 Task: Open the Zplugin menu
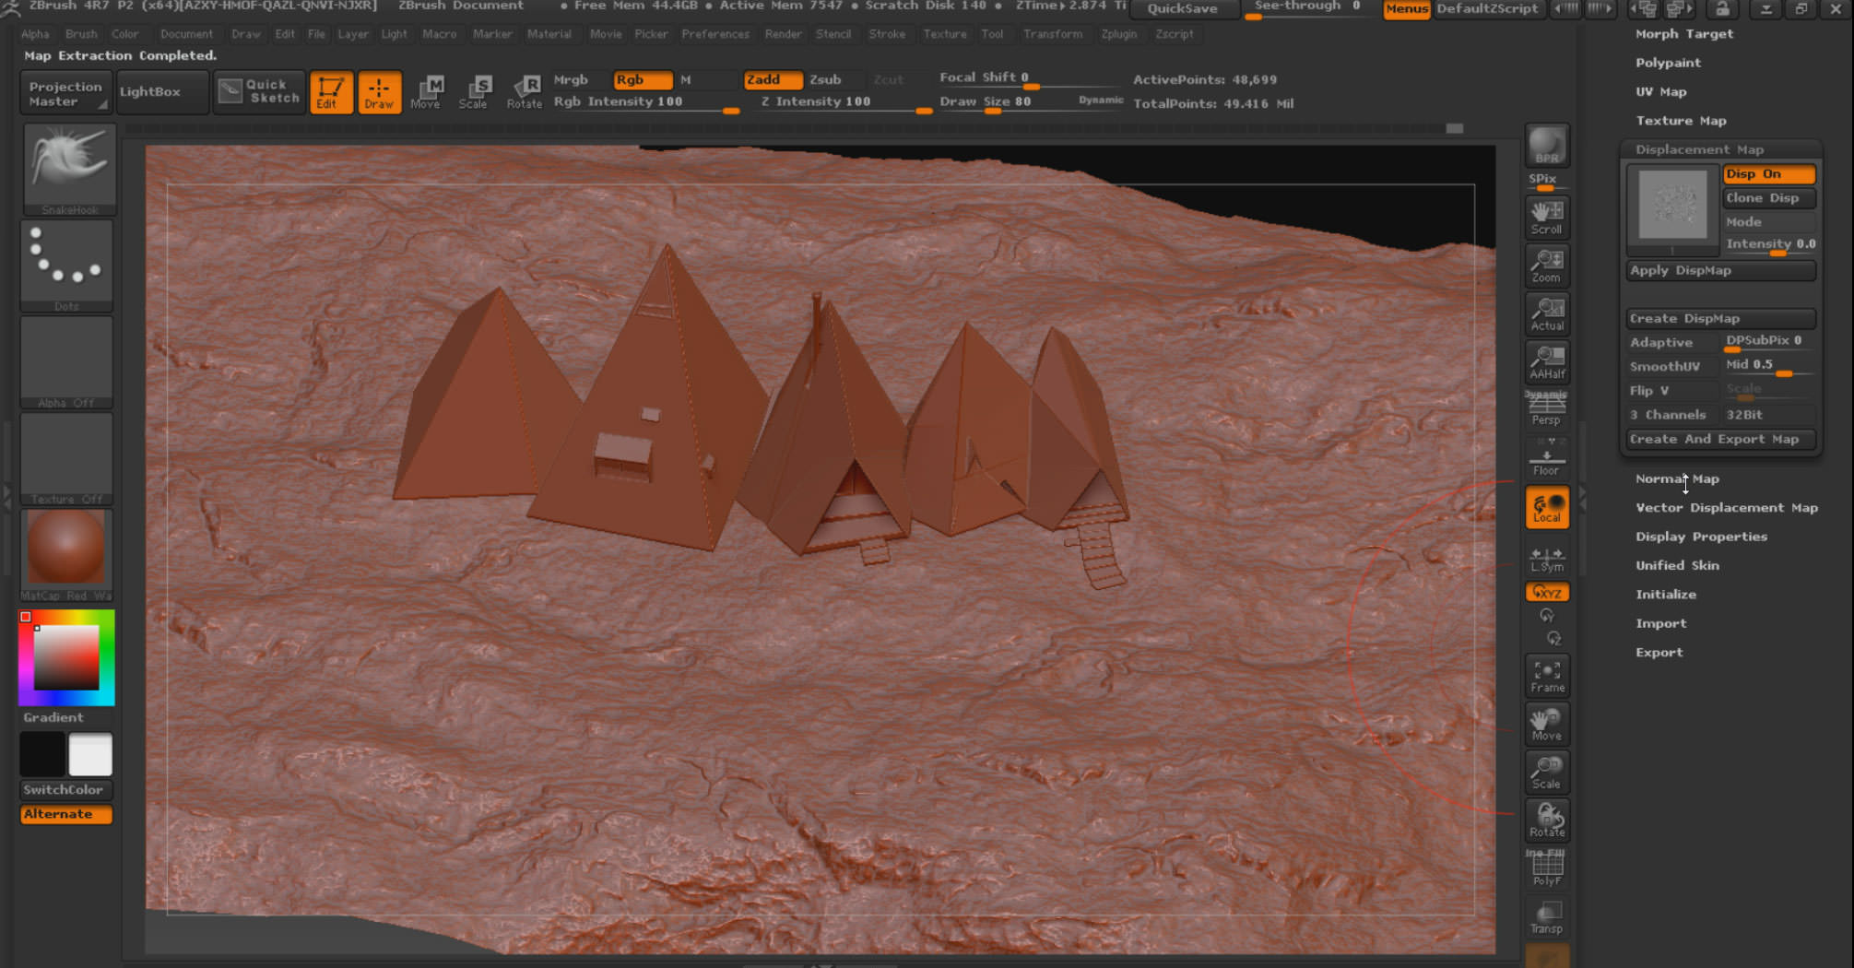(1118, 34)
